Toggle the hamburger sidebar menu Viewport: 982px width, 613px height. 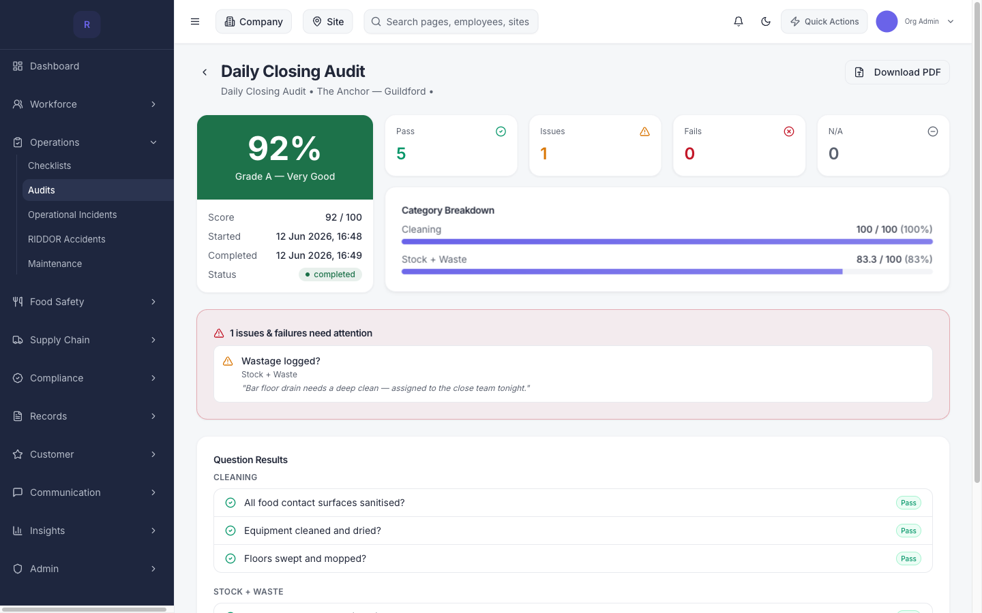tap(195, 22)
